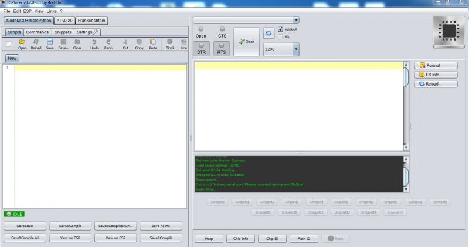Click the CTS status LED
The image size is (469, 247).
(x=222, y=29)
